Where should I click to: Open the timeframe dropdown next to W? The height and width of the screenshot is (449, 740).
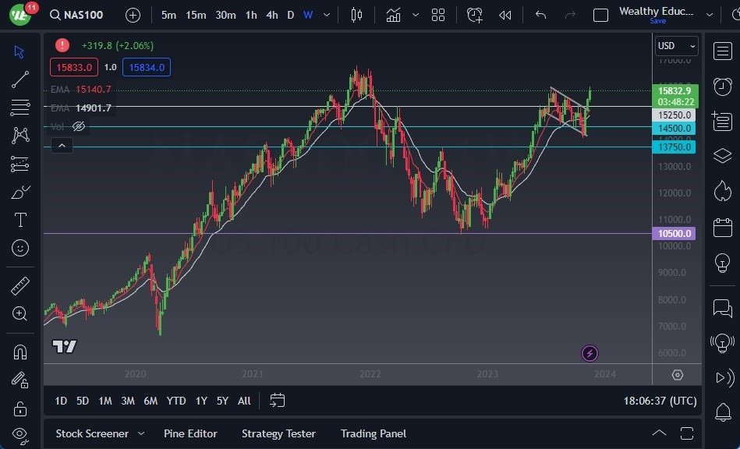[326, 14]
